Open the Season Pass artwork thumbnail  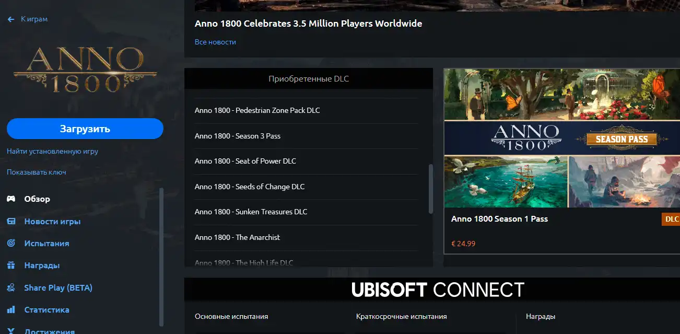click(x=562, y=138)
